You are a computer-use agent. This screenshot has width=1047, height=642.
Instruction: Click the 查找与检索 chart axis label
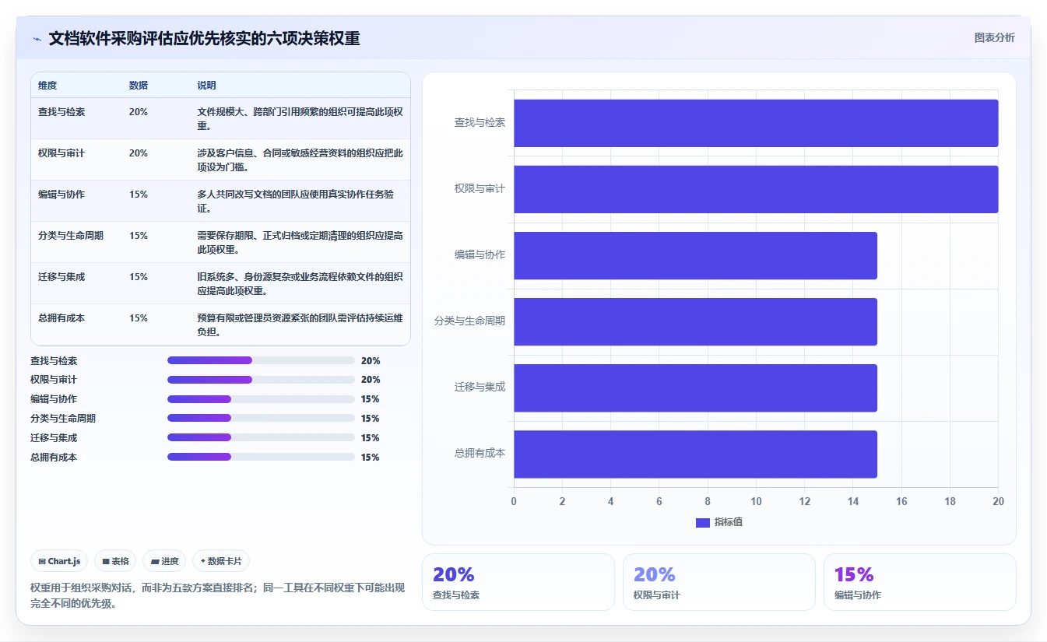[480, 123]
